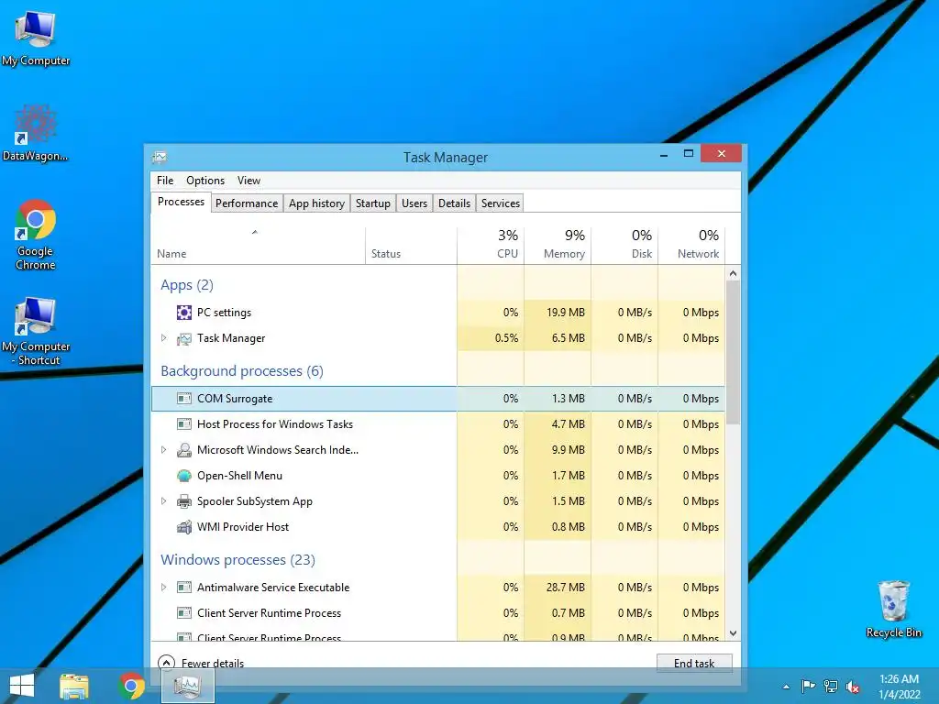Open the Options menu

click(205, 181)
